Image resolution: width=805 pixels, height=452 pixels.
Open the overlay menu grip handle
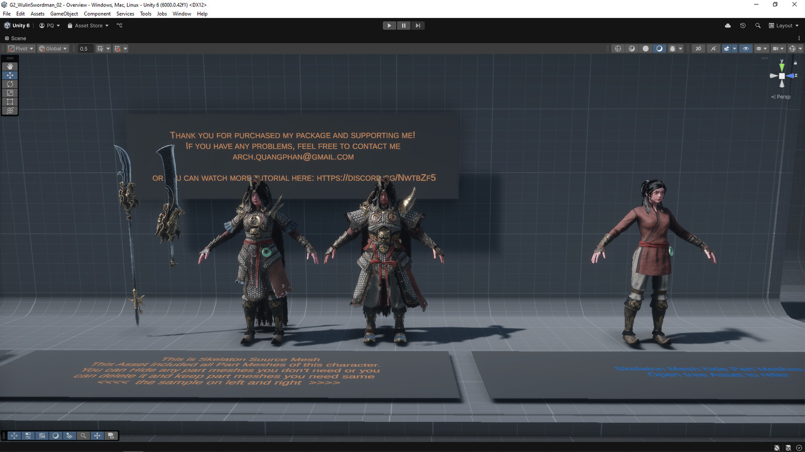tap(4, 436)
